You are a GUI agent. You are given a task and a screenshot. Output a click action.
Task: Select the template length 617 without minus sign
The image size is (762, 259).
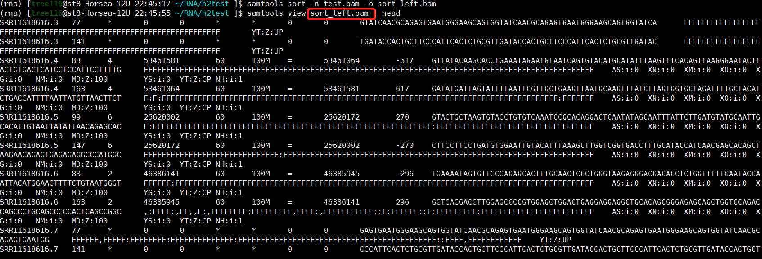[402, 89]
